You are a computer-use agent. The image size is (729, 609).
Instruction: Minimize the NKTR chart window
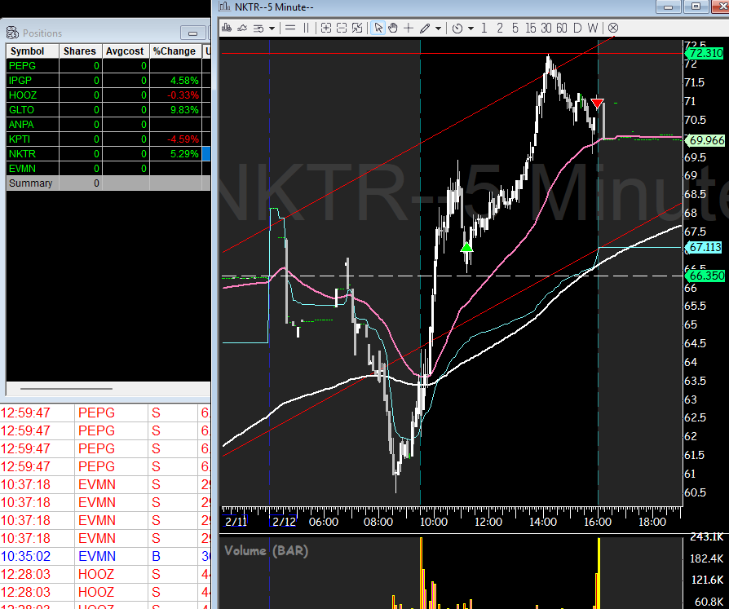click(669, 7)
